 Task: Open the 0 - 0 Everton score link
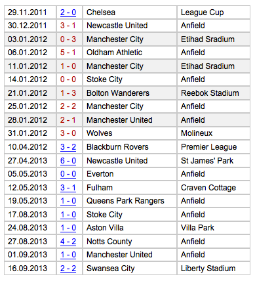(68, 174)
